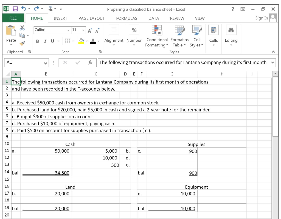Screen dimensions: 281x219
Task: Click the Save icon in the quick access toolbar
Action: click(x=15, y=9)
